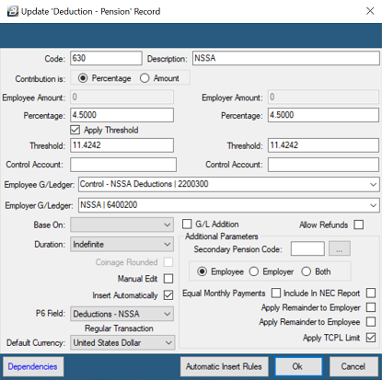This screenshot has height=380, width=382.
Task: Open Secondary Pension Code lookup ellipsis button
Action: tap(340, 248)
